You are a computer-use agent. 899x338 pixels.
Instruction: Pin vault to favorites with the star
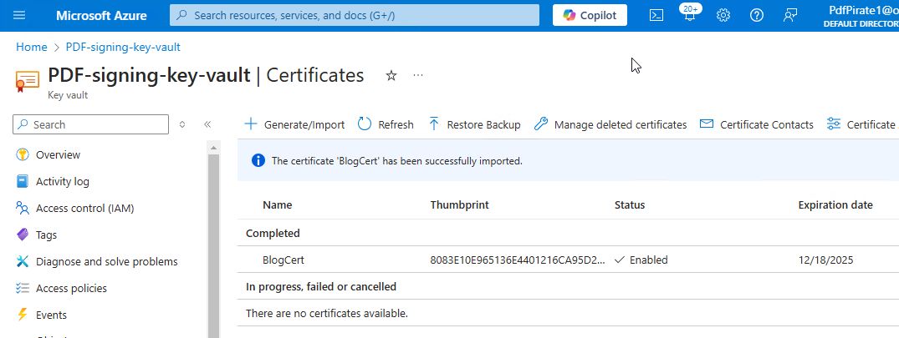pyautogui.click(x=391, y=75)
